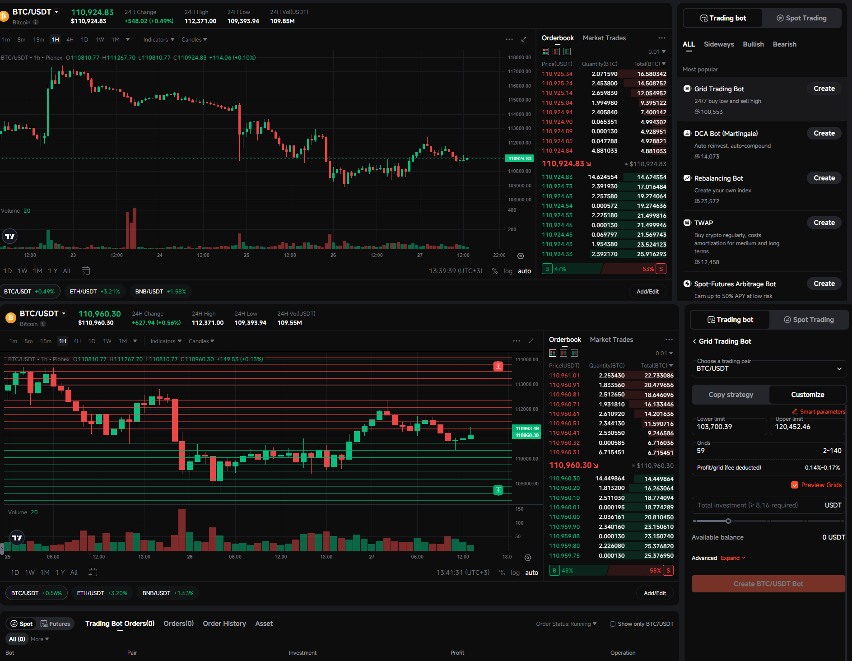Check Show only BTC/USDT

click(x=613, y=624)
